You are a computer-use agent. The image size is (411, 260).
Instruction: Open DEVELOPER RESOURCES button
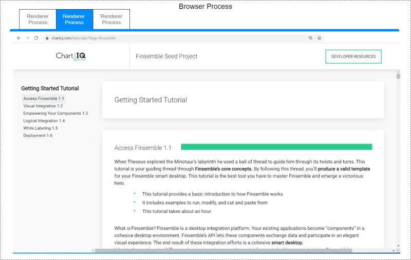[353, 56]
